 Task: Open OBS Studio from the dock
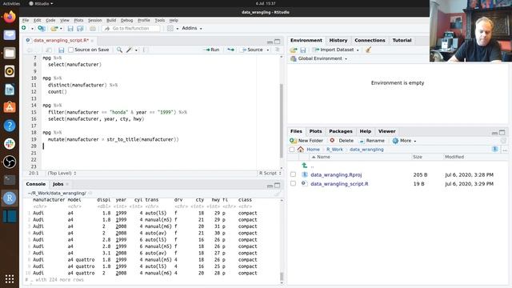[10, 162]
